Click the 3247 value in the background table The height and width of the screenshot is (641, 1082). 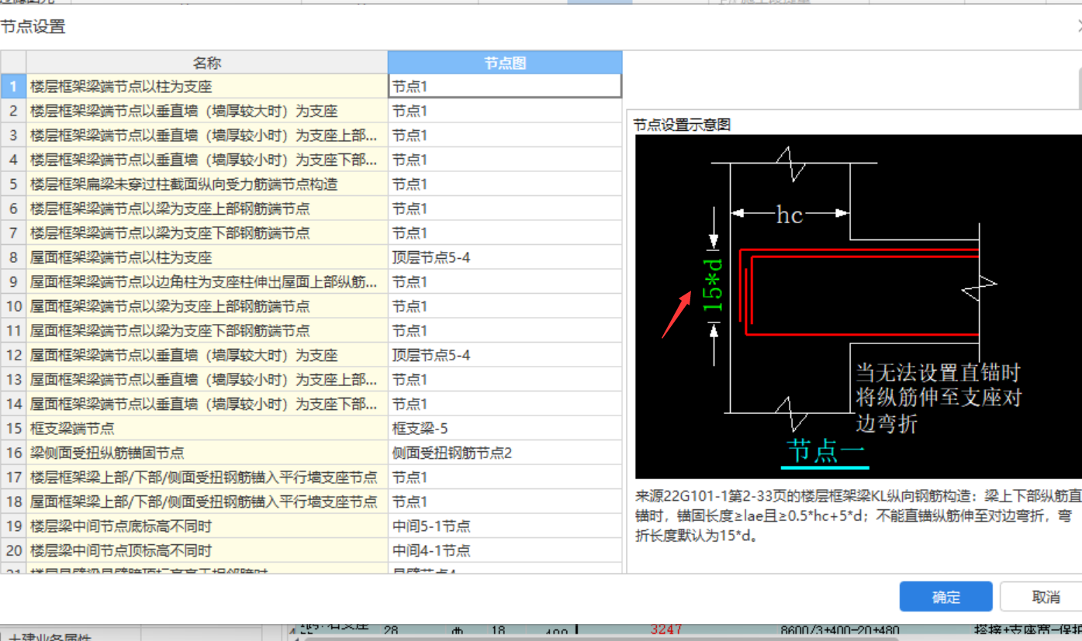665,630
